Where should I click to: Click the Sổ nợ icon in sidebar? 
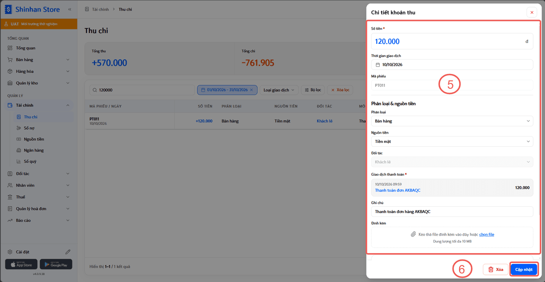(19, 128)
